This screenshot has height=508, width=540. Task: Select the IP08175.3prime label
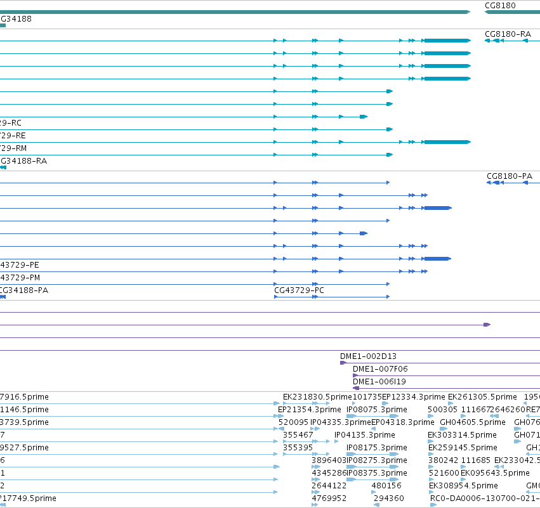click(377, 448)
